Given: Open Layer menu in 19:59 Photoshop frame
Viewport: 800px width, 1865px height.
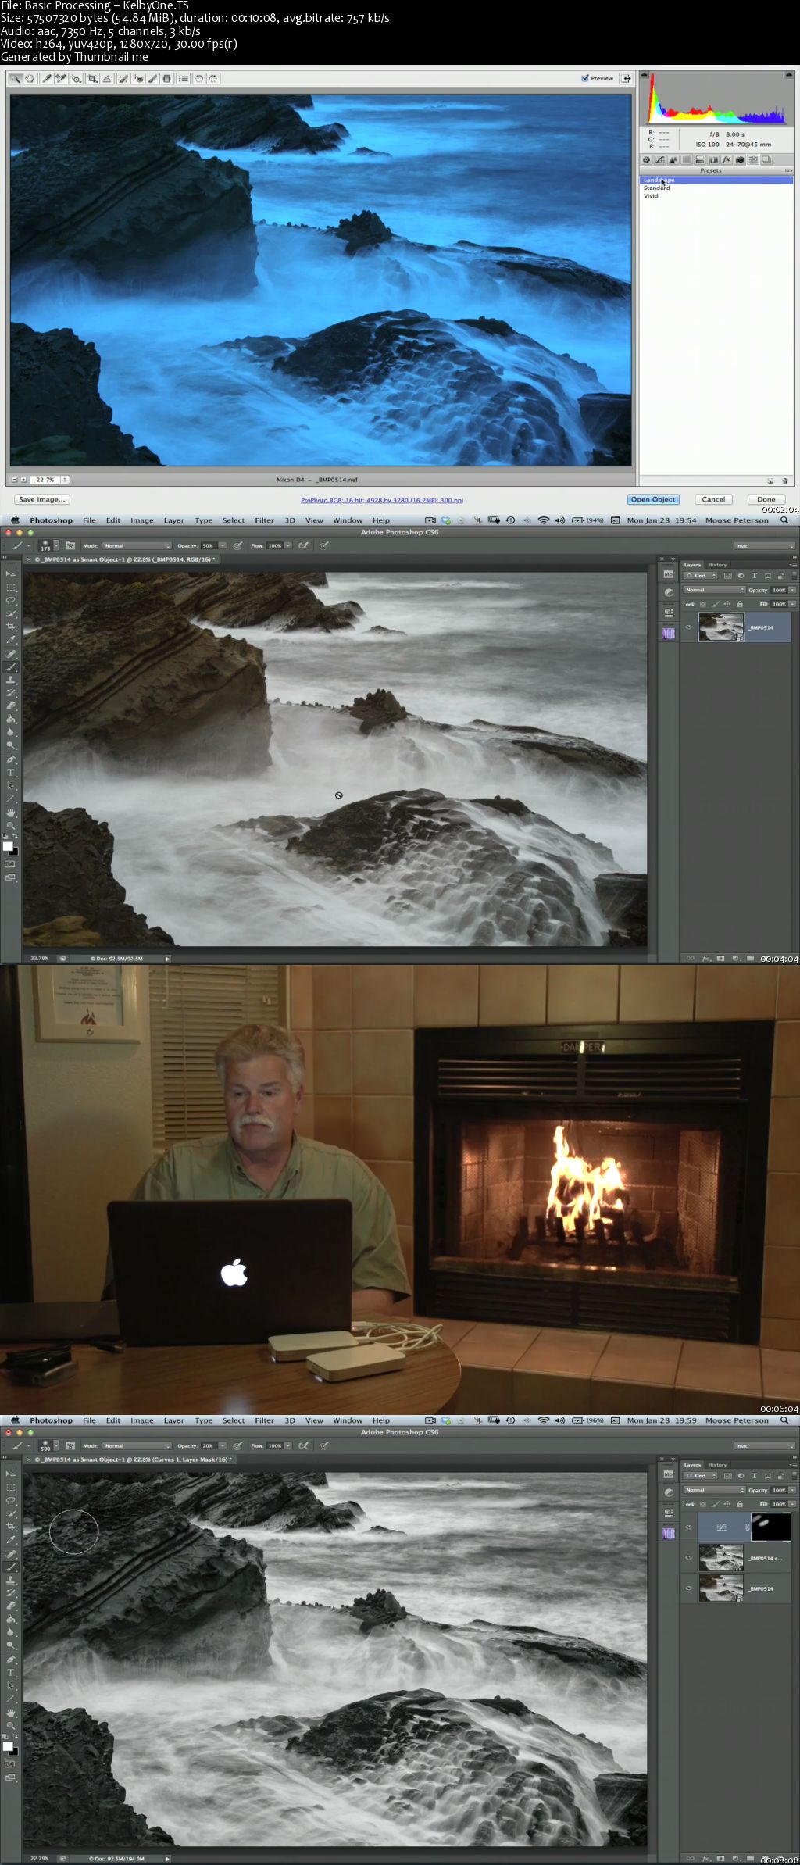Looking at the screenshot, I should coord(173,1420).
